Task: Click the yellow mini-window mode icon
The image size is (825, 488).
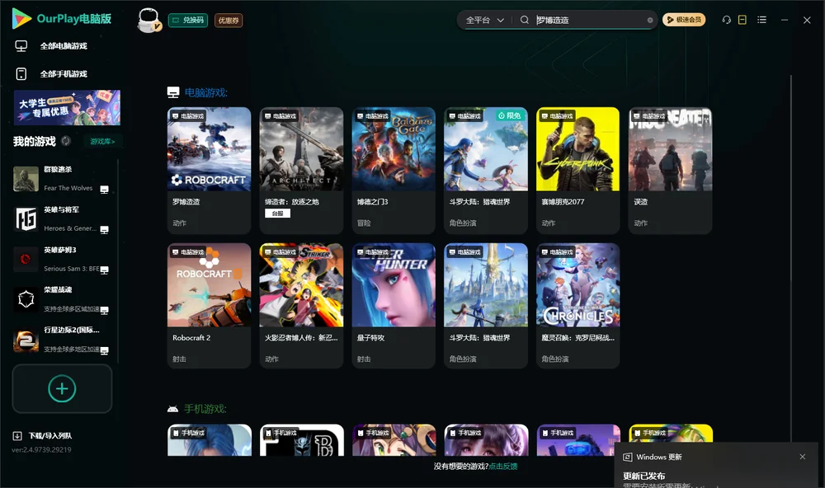Action: point(742,20)
